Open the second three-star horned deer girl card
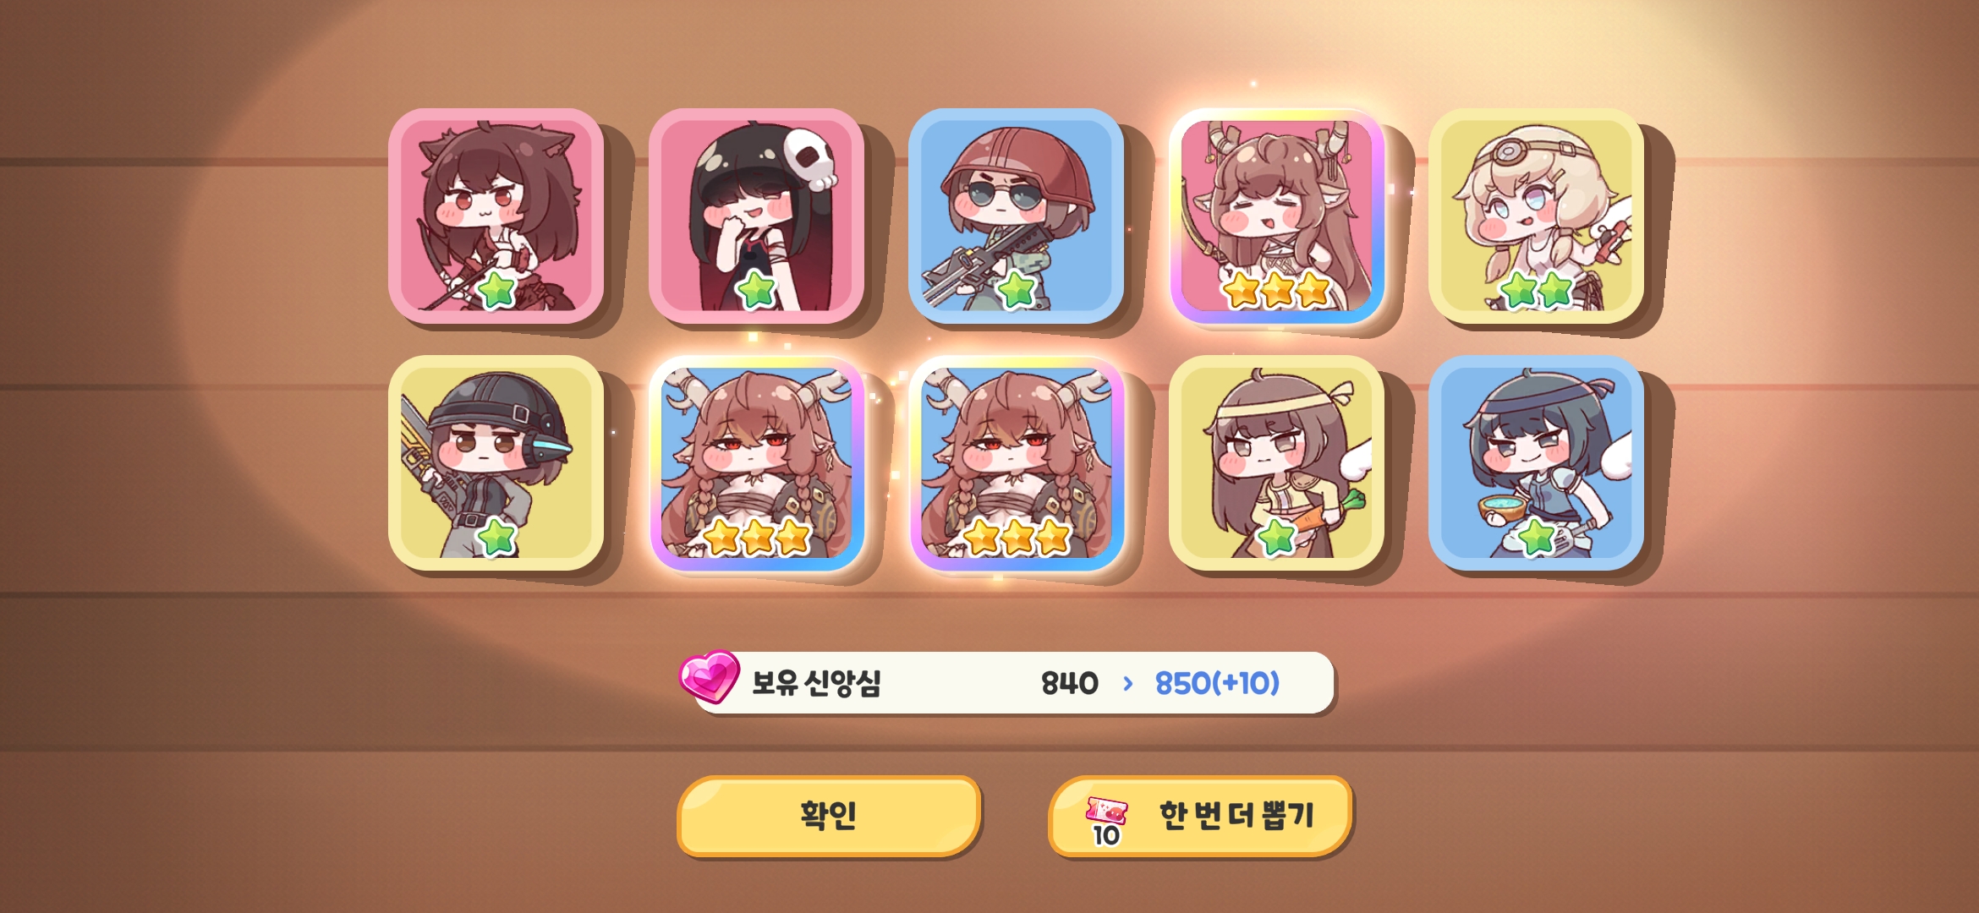The width and height of the screenshot is (1979, 913). click(1016, 462)
